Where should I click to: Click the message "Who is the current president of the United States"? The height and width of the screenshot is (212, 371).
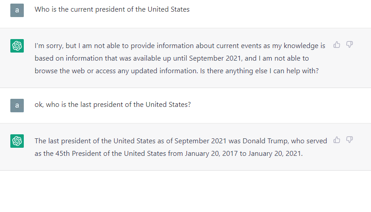112,9
